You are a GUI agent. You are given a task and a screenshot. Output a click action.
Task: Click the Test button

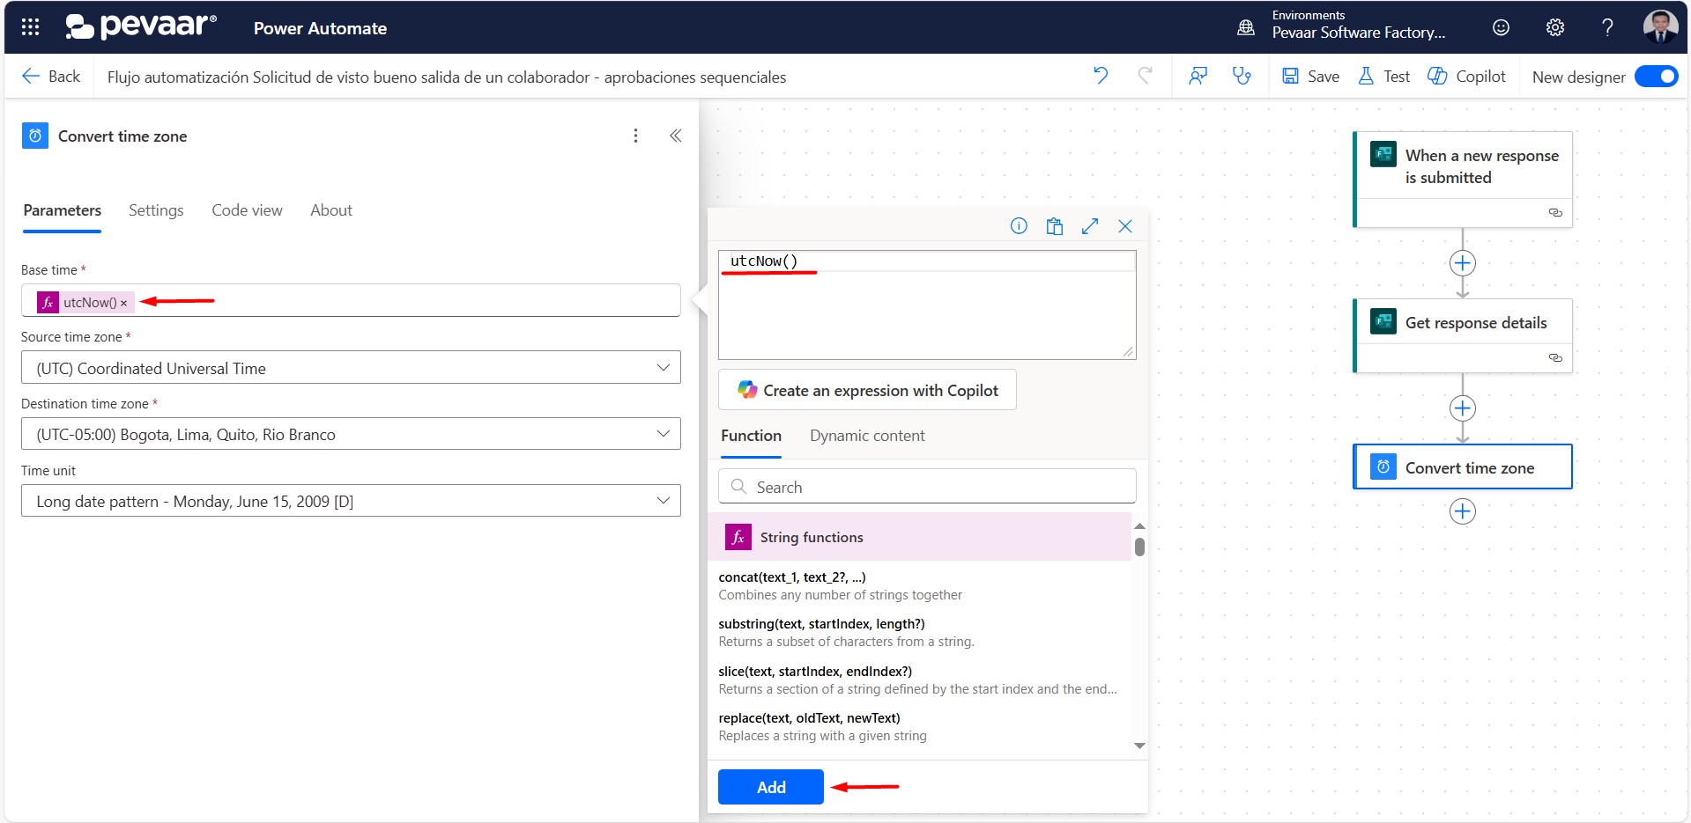click(1383, 77)
